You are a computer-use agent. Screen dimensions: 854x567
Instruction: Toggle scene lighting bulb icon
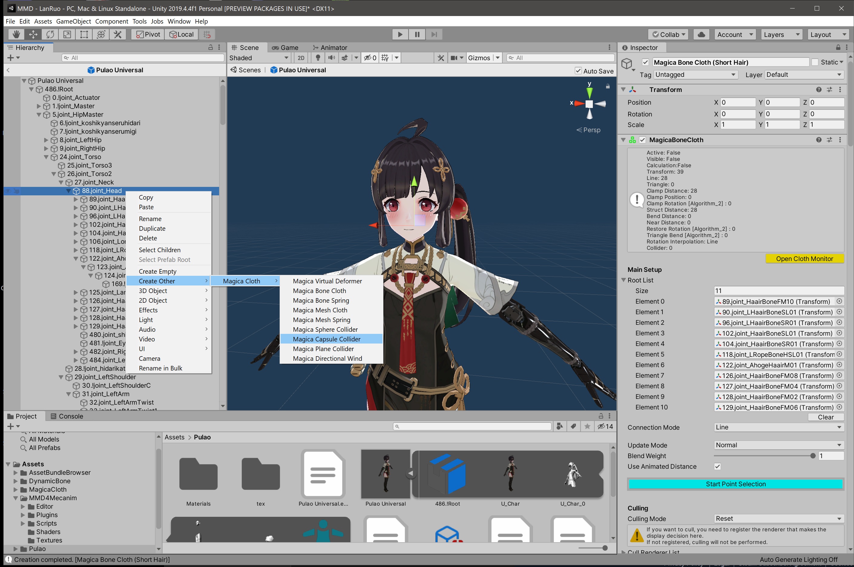point(318,58)
